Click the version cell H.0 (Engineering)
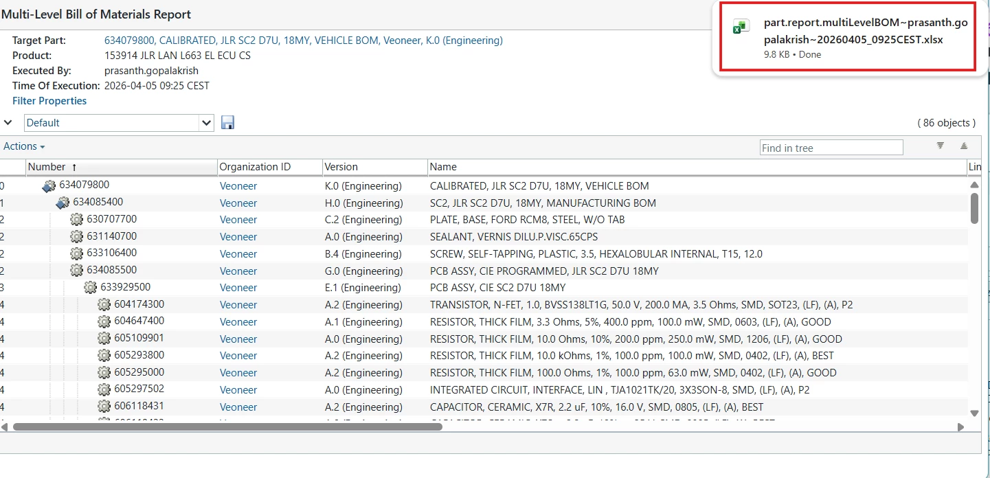990x478 pixels. pos(363,203)
